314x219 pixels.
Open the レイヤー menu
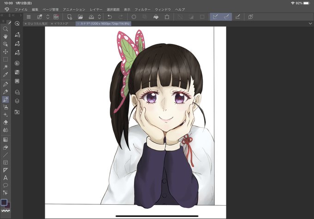(x=96, y=9)
